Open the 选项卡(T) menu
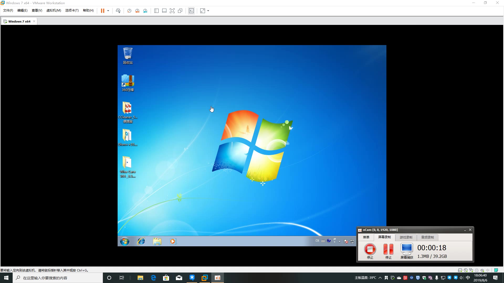The width and height of the screenshot is (504, 283). click(72, 10)
